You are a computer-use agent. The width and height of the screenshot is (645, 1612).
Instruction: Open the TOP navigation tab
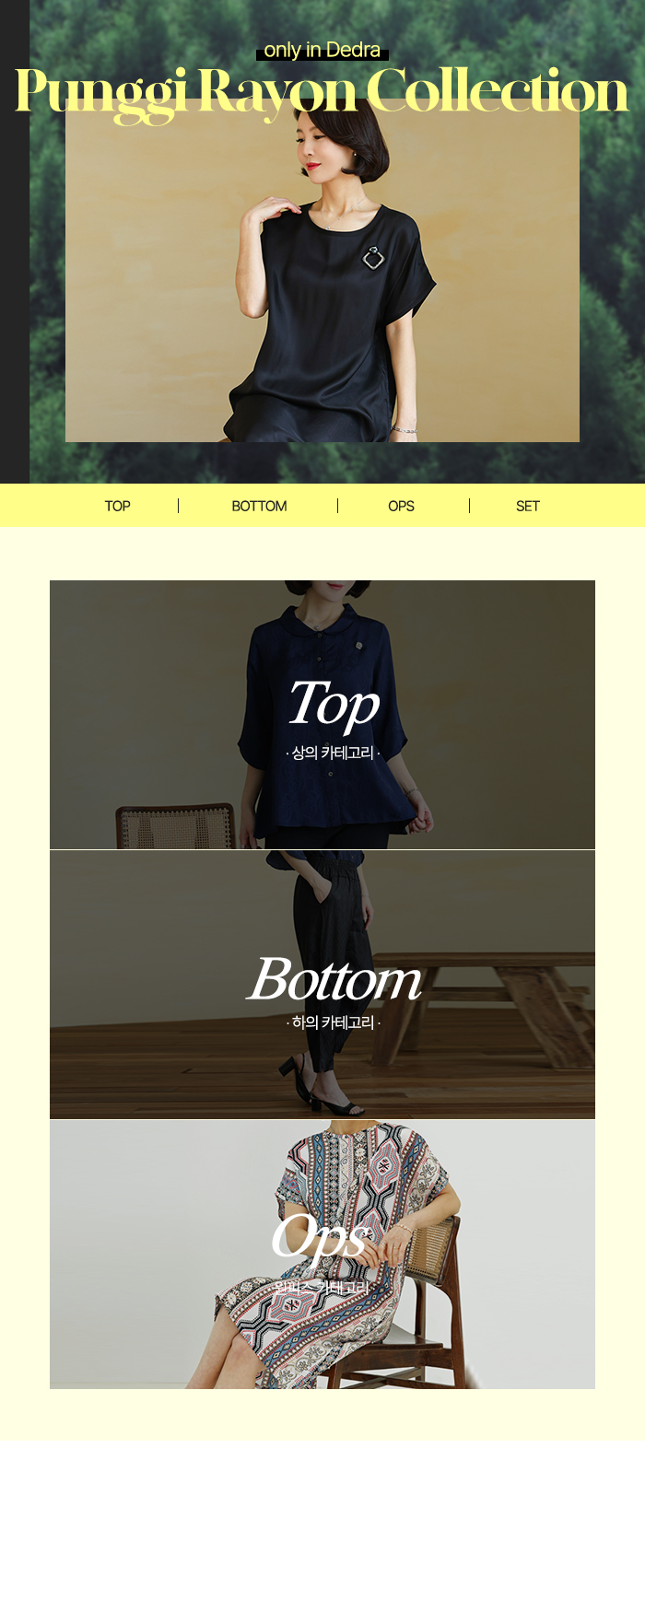pyautogui.click(x=117, y=506)
